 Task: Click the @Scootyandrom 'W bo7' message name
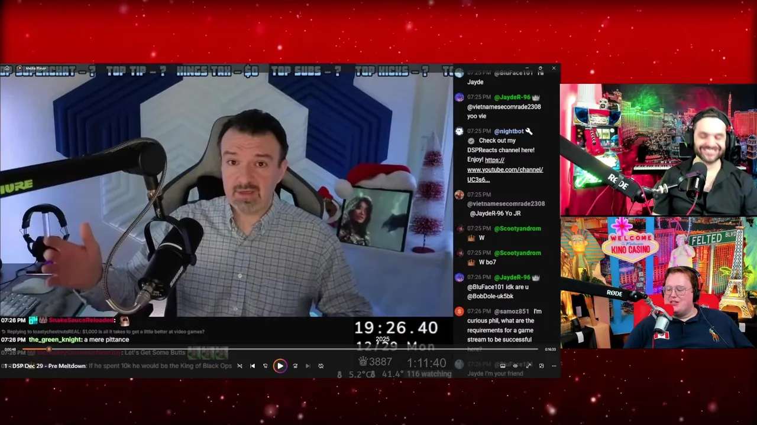pyautogui.click(x=517, y=253)
